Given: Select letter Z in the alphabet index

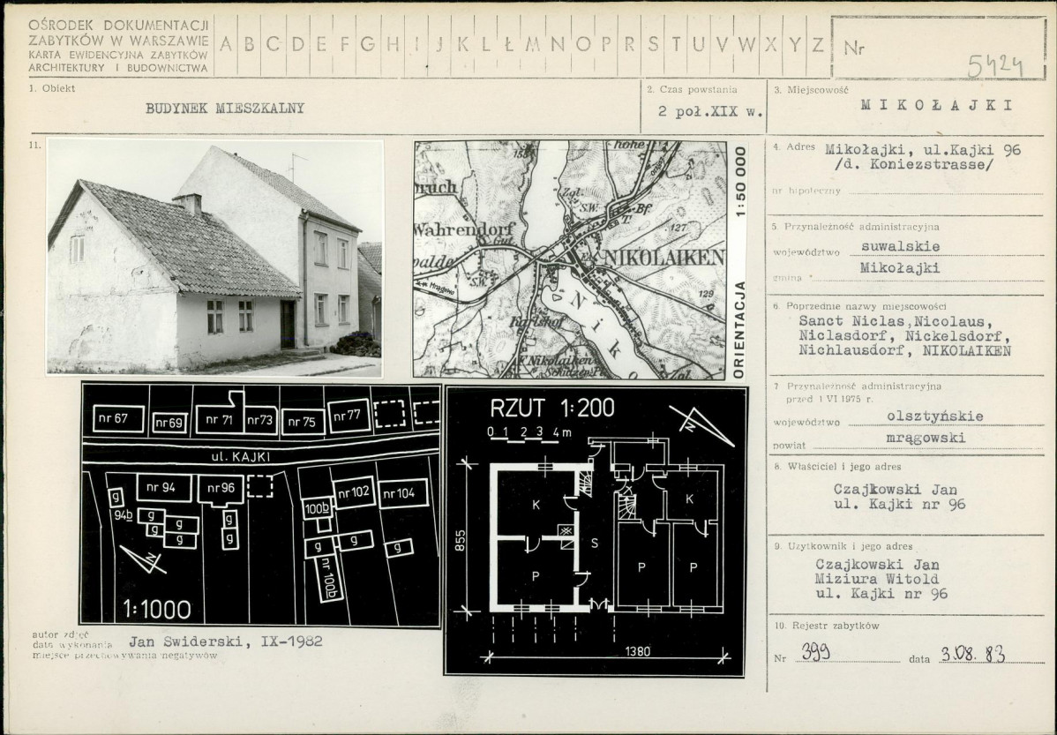Looking at the screenshot, I should pos(818,44).
